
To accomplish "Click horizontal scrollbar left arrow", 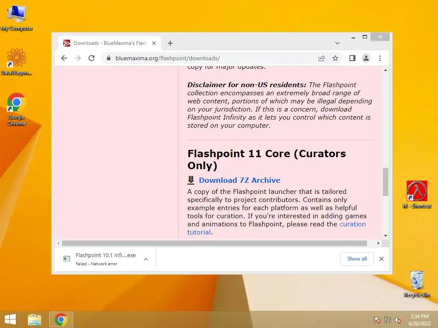I will [x=58, y=243].
